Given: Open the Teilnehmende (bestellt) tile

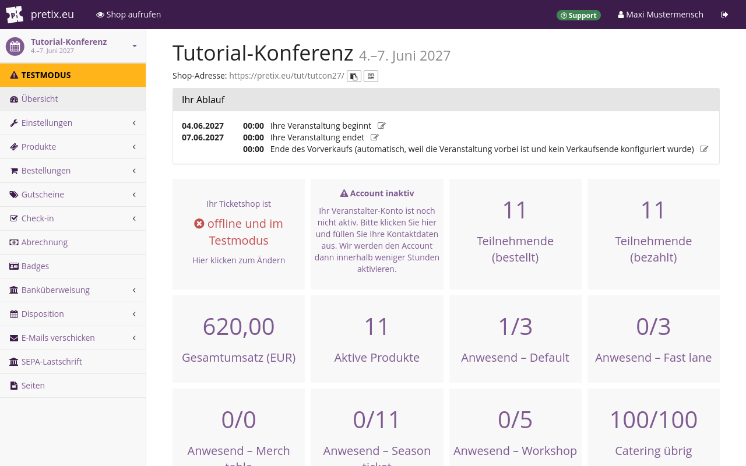Looking at the screenshot, I should [515, 234].
